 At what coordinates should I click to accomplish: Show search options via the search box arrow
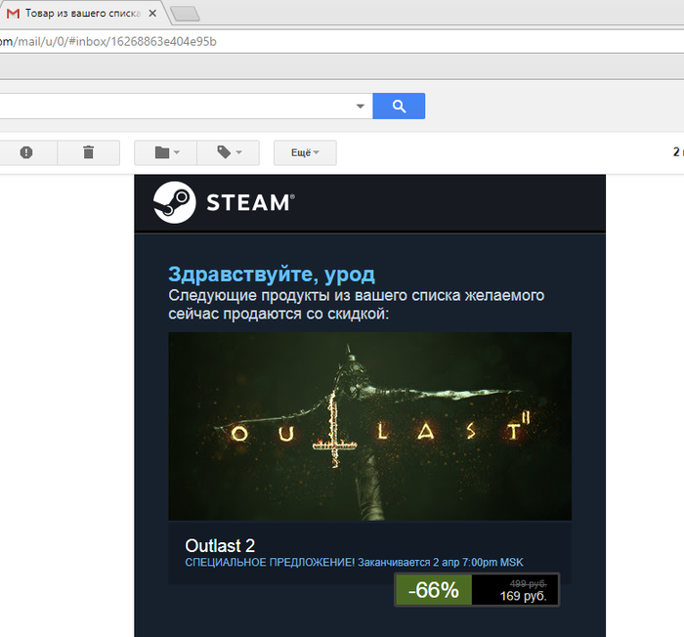click(x=360, y=106)
